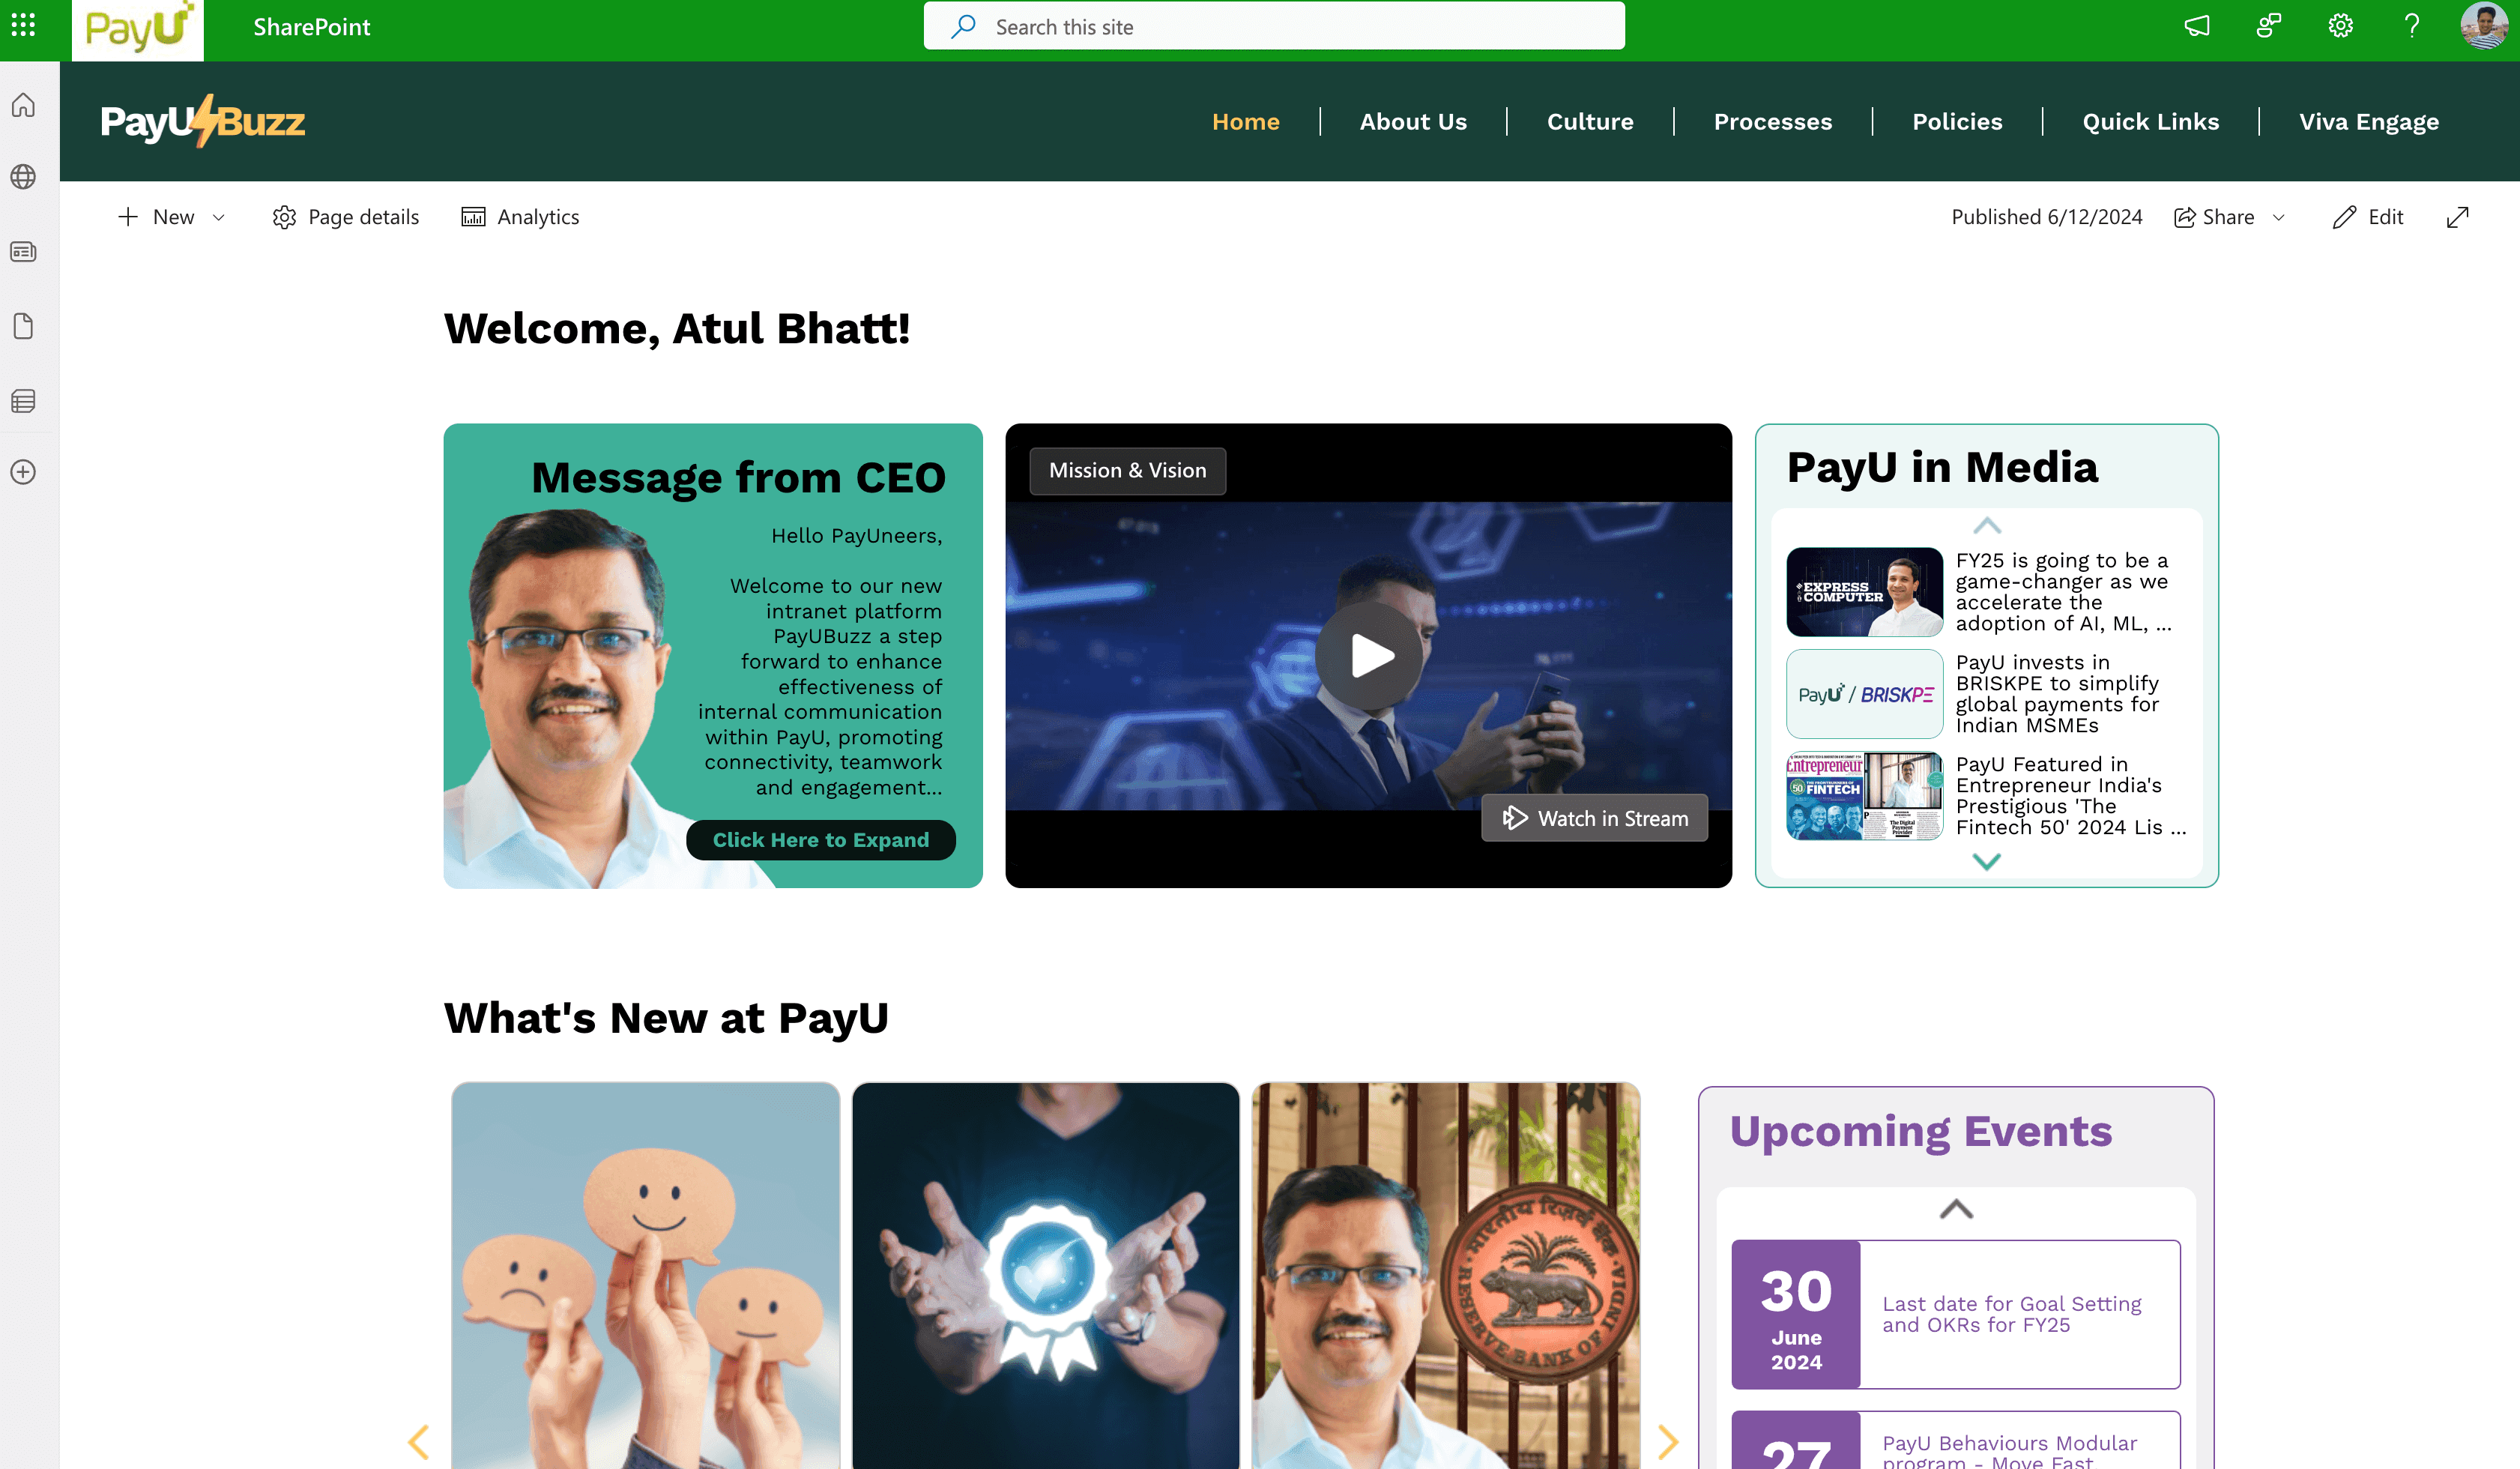Open My lists icon in sidebar

click(x=24, y=401)
